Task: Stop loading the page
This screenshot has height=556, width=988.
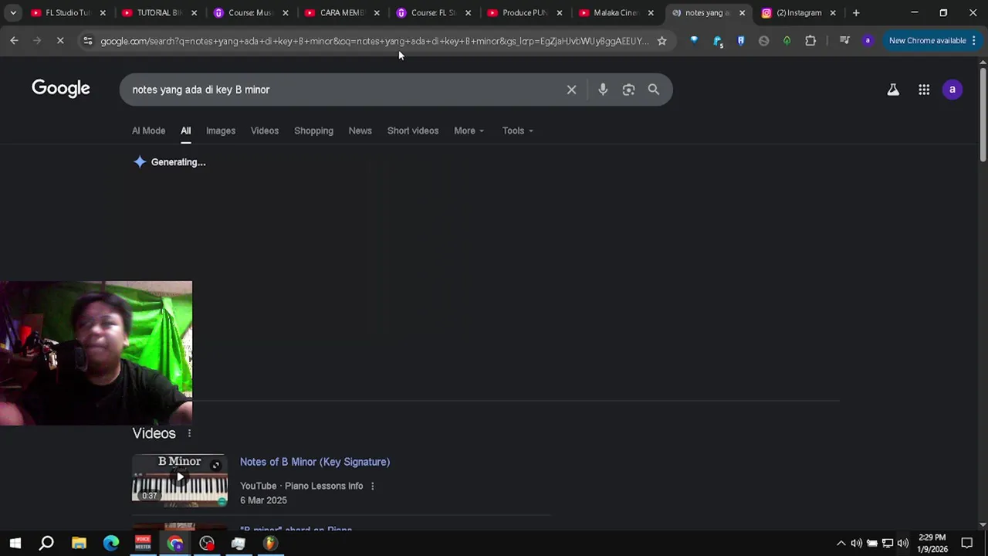Action: coord(60,41)
